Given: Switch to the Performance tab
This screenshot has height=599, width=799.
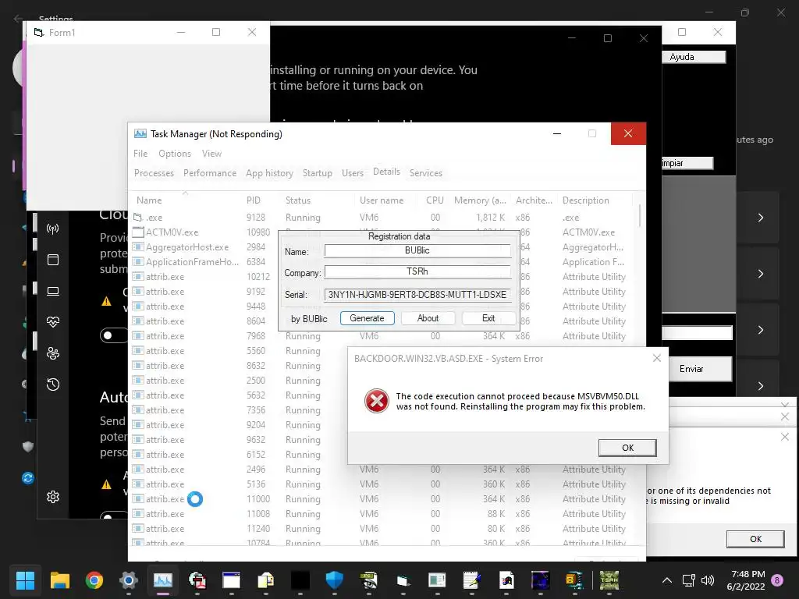Looking at the screenshot, I should tap(210, 172).
